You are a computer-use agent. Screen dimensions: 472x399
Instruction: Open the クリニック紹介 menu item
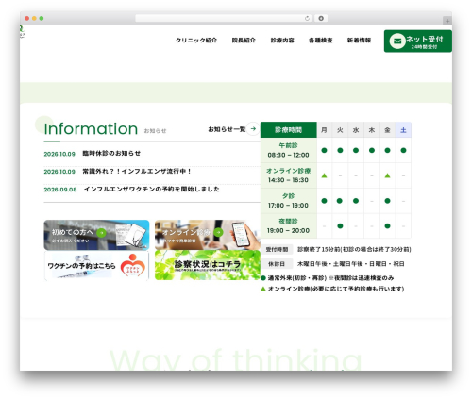click(x=196, y=41)
